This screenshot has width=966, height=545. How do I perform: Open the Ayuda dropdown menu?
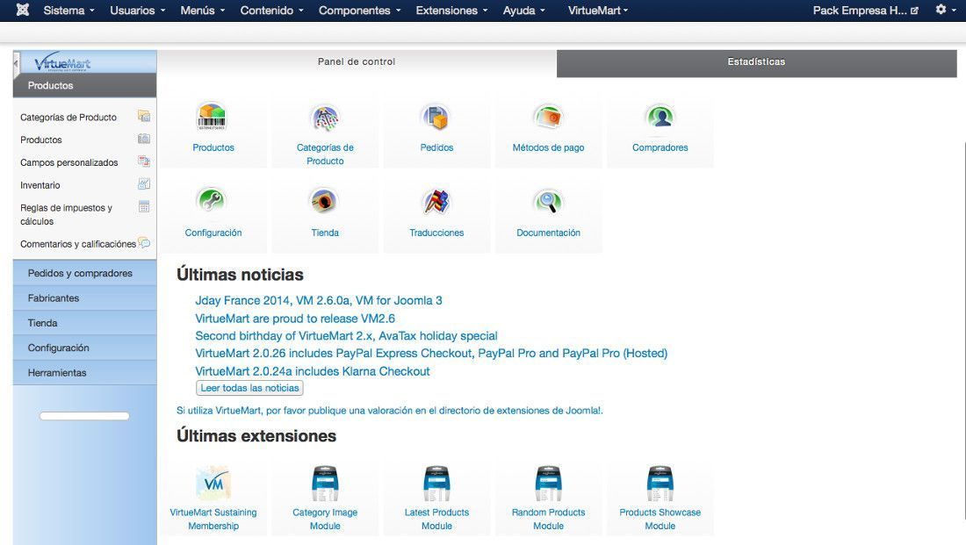coord(524,11)
